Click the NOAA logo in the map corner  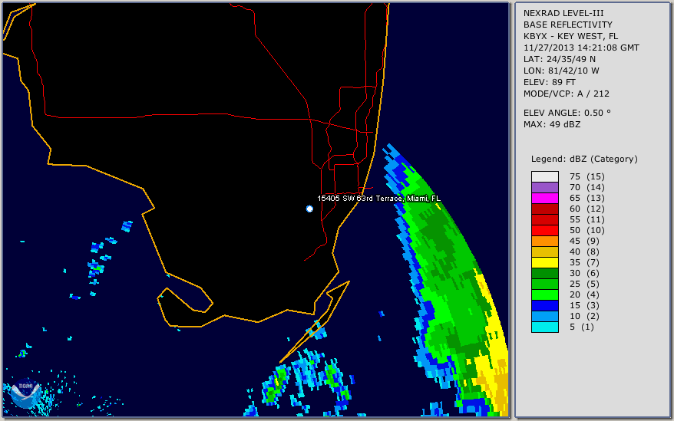(x=26, y=395)
